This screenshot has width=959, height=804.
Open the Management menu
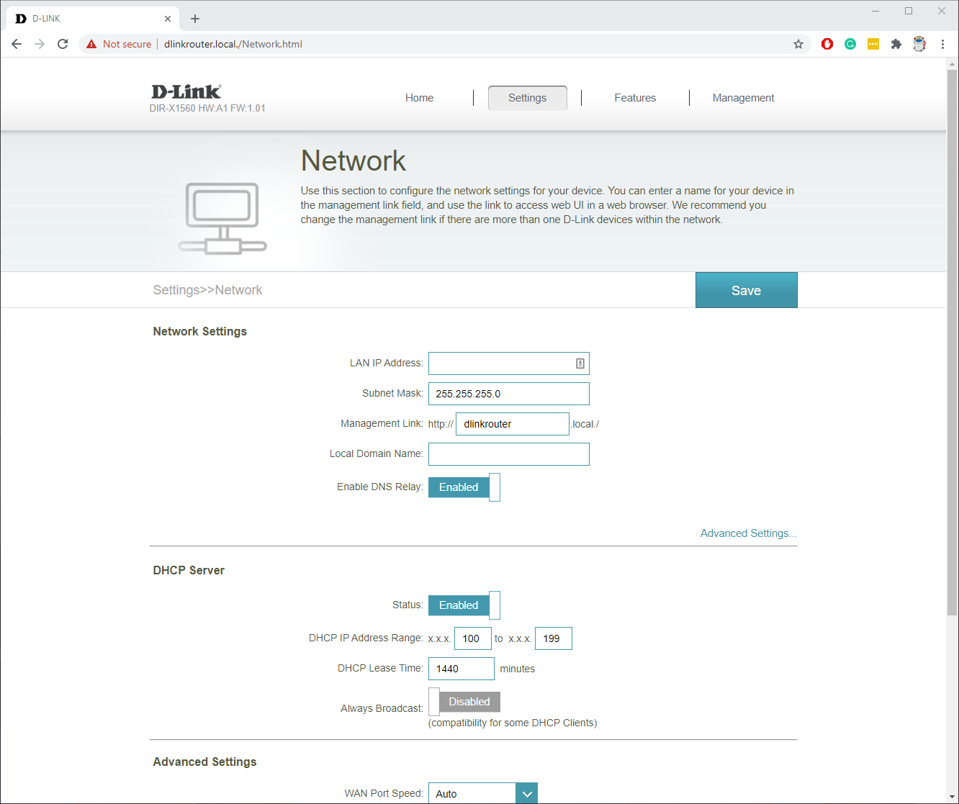pos(743,98)
